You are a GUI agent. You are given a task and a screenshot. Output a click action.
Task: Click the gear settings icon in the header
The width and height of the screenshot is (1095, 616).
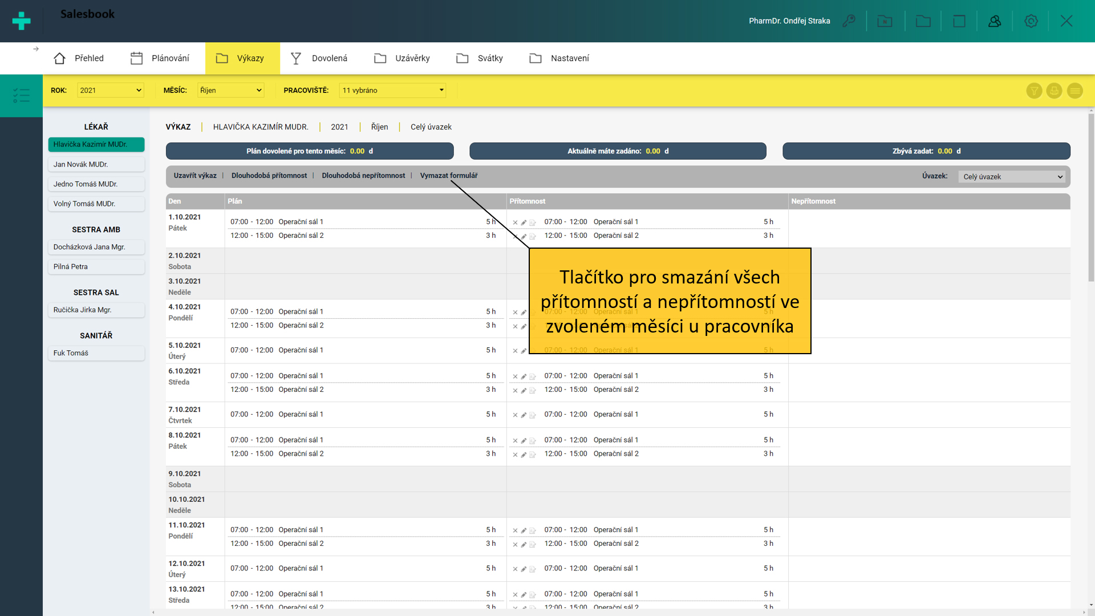(1031, 21)
